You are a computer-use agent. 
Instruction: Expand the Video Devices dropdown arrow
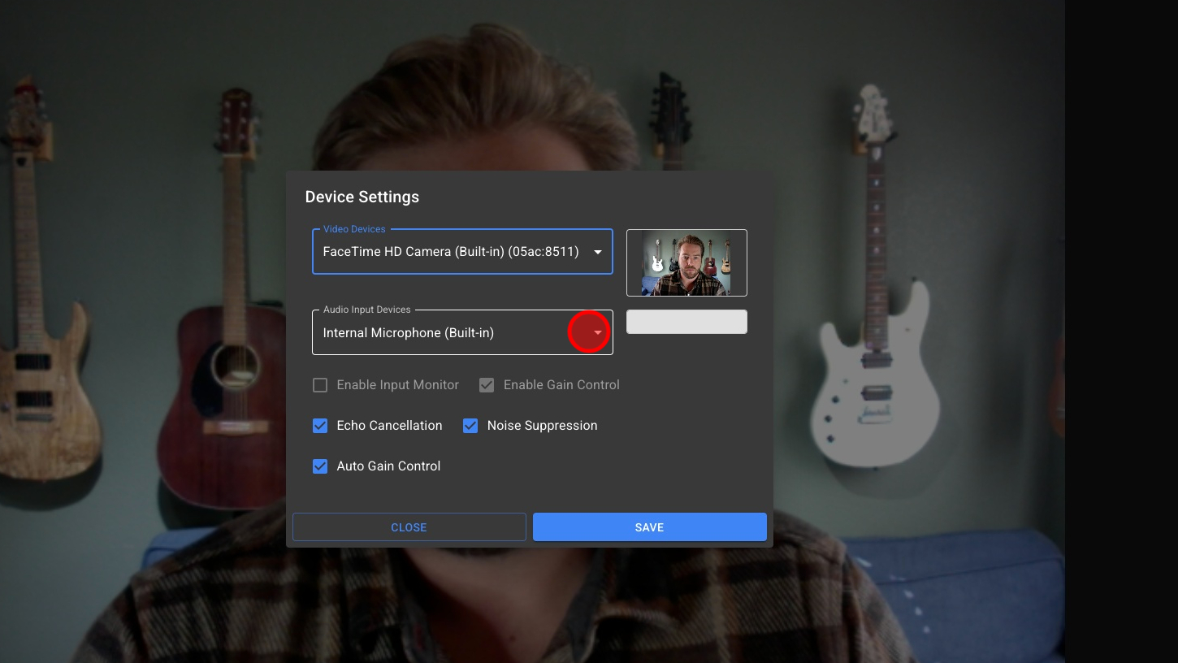(598, 252)
